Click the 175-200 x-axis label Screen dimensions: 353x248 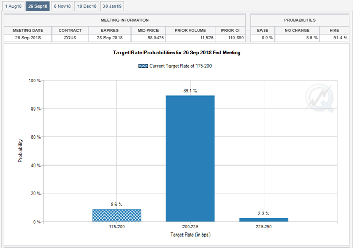click(x=117, y=227)
